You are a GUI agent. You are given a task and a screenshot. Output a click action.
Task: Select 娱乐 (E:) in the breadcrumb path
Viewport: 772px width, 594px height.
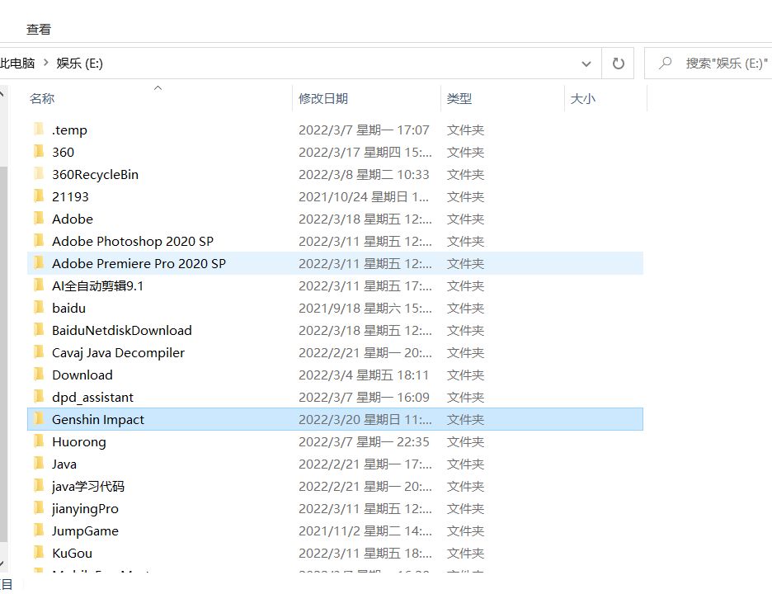[79, 63]
